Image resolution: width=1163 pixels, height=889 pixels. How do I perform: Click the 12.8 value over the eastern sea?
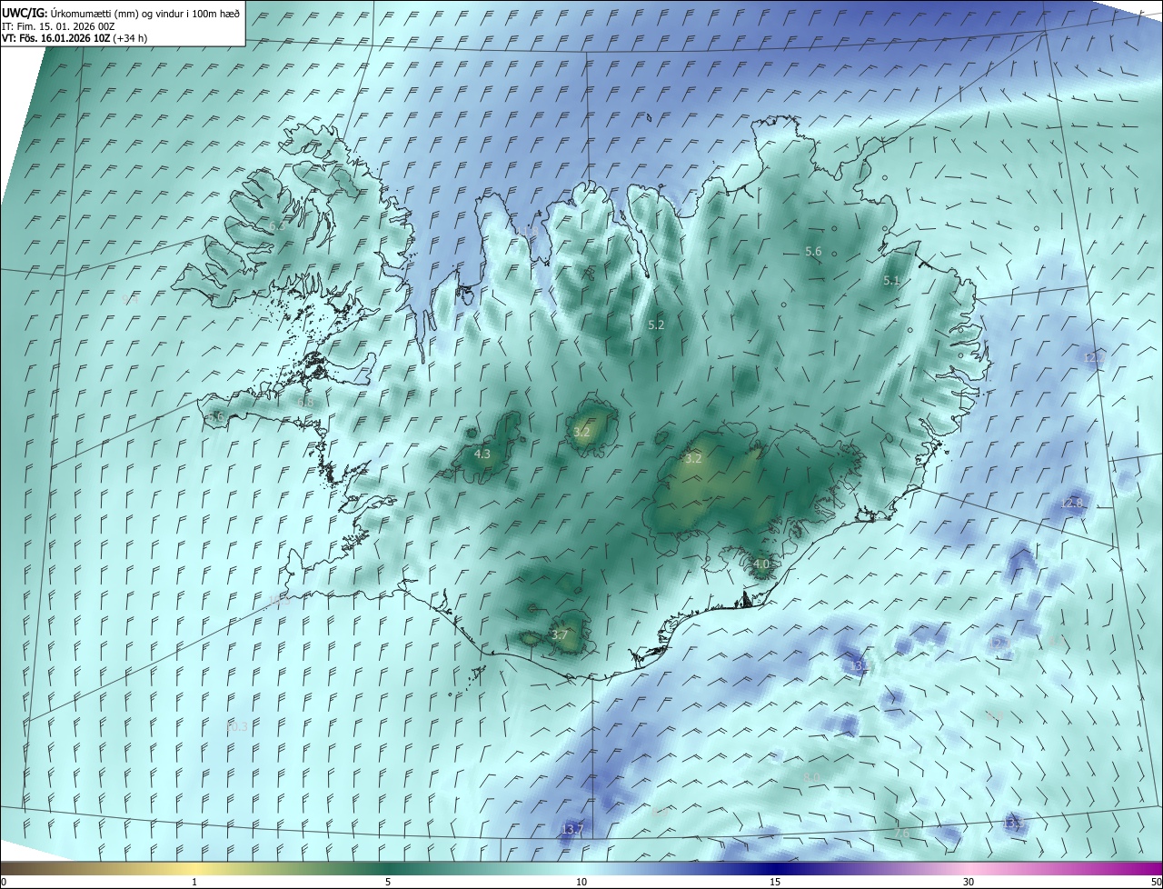[x=1072, y=503]
